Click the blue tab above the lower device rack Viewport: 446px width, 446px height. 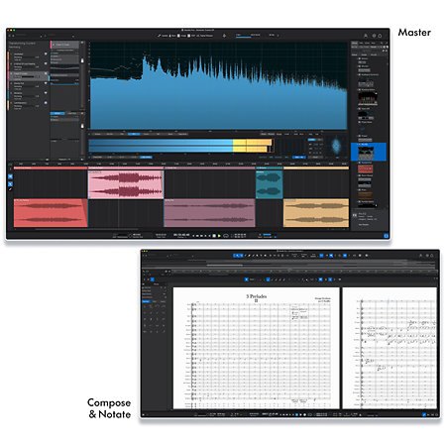point(57,113)
